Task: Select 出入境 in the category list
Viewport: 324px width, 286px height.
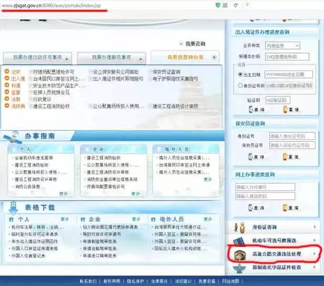Action: pyautogui.click(x=17, y=79)
